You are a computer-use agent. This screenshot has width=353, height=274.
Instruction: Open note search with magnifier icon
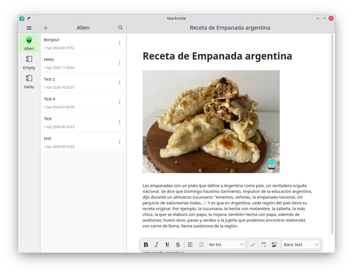(x=121, y=28)
